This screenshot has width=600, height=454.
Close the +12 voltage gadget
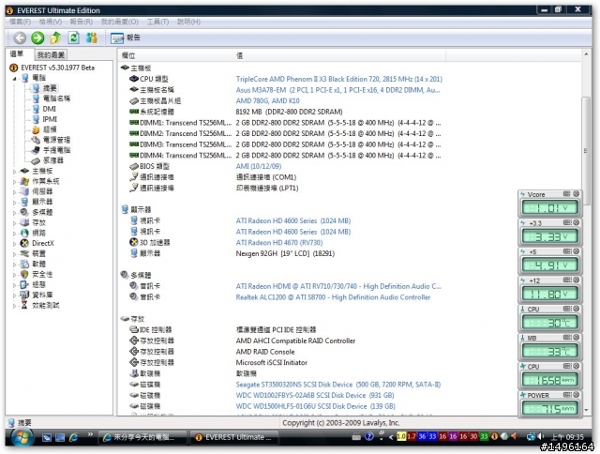pos(576,280)
